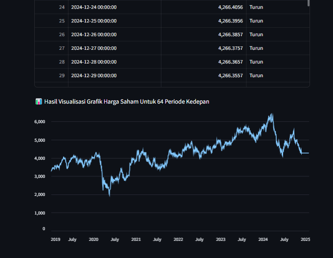Click the 2023 x-axis label
Screen dimensions: 333x258
[x=221, y=239]
